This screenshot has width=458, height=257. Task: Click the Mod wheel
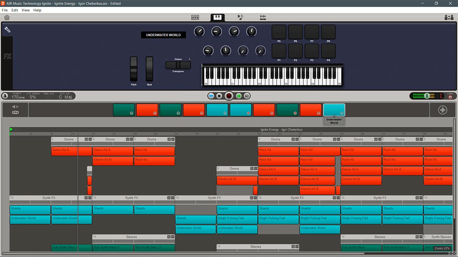tap(149, 69)
